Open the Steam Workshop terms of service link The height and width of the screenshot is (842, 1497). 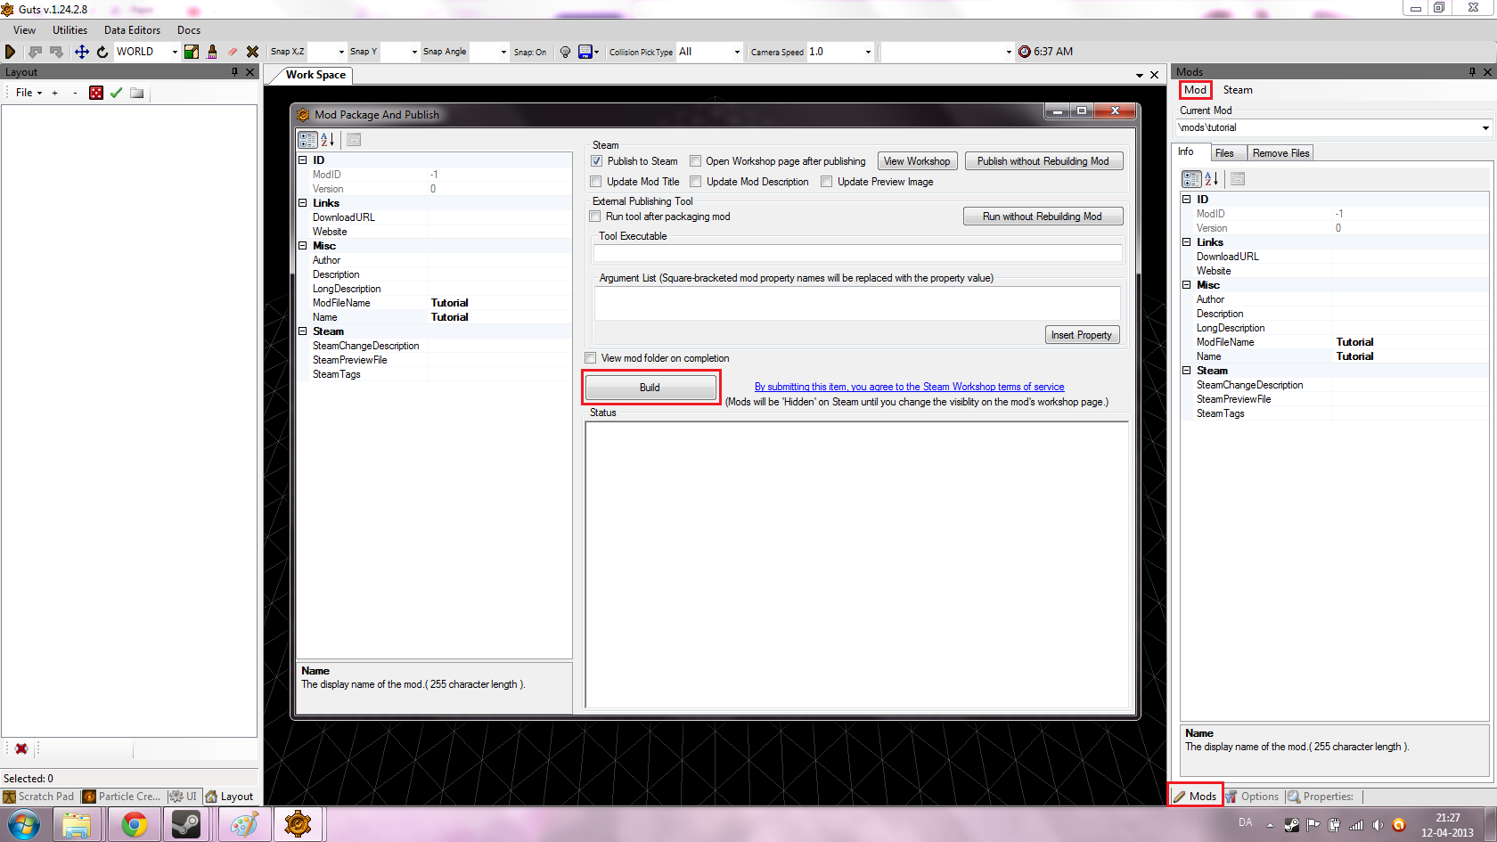[x=910, y=387]
